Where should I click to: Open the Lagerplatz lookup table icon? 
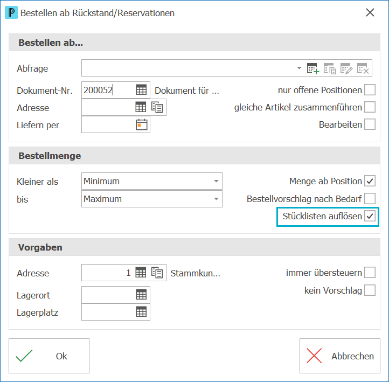click(141, 312)
